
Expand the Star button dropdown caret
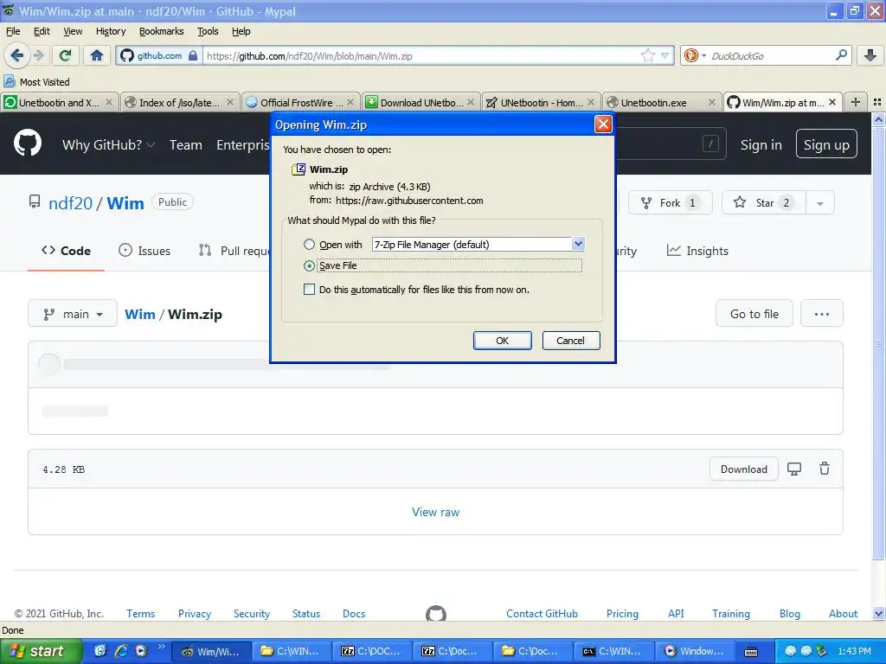[x=820, y=203]
